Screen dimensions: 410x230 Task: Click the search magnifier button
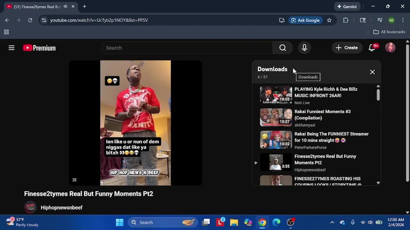point(283,48)
